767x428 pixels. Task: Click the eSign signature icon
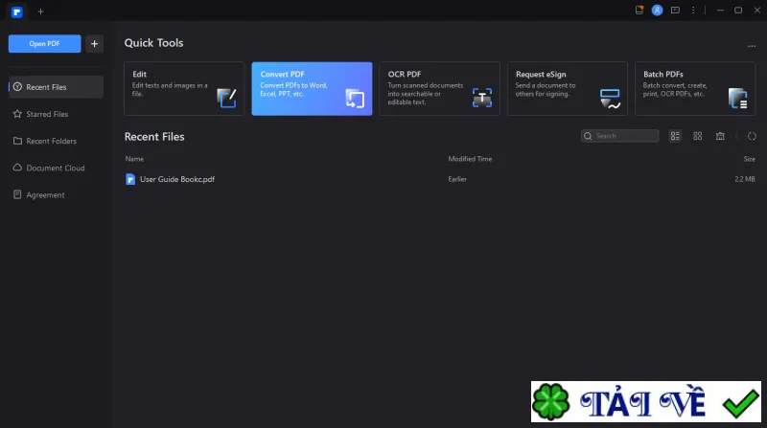[610, 99]
